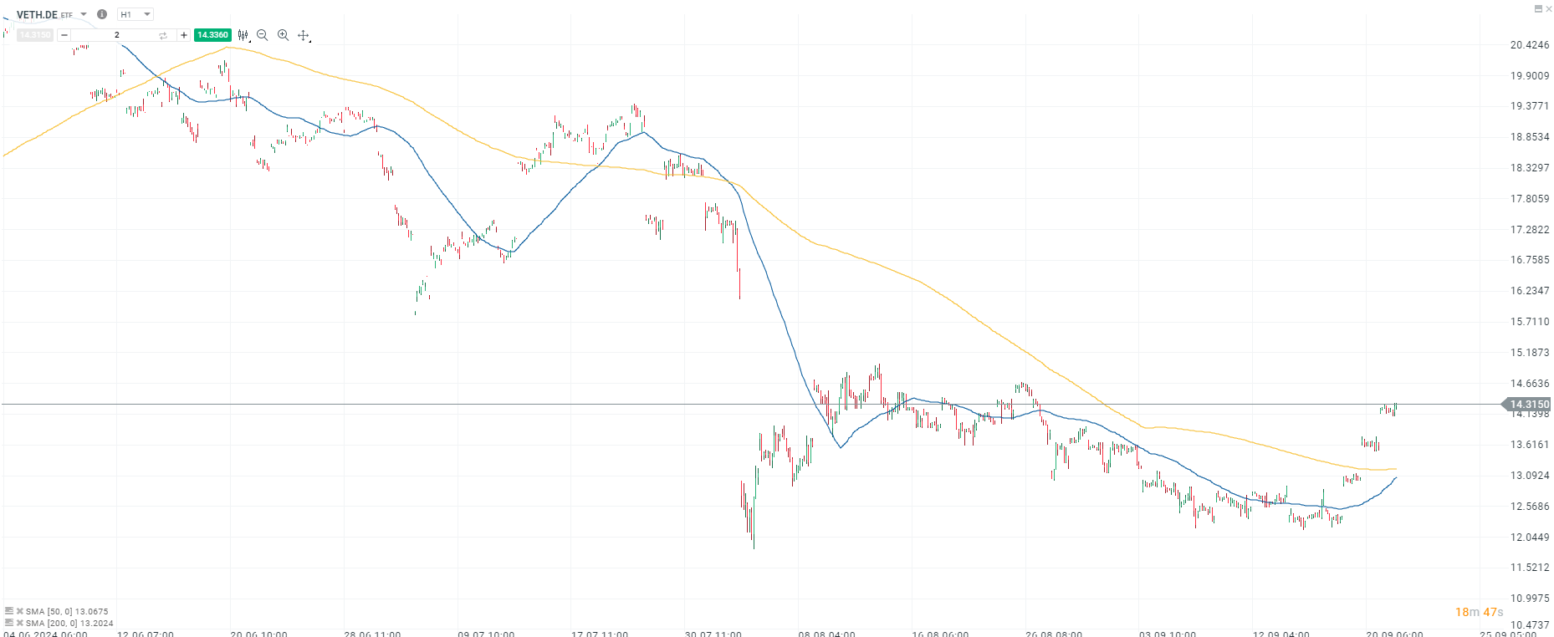
Task: Toggle volume units swap icon
Action: 163,35
